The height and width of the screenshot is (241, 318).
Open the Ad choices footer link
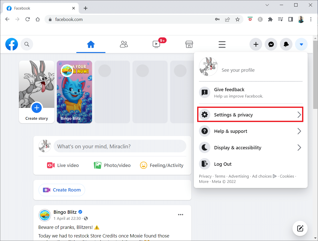[x=264, y=176]
